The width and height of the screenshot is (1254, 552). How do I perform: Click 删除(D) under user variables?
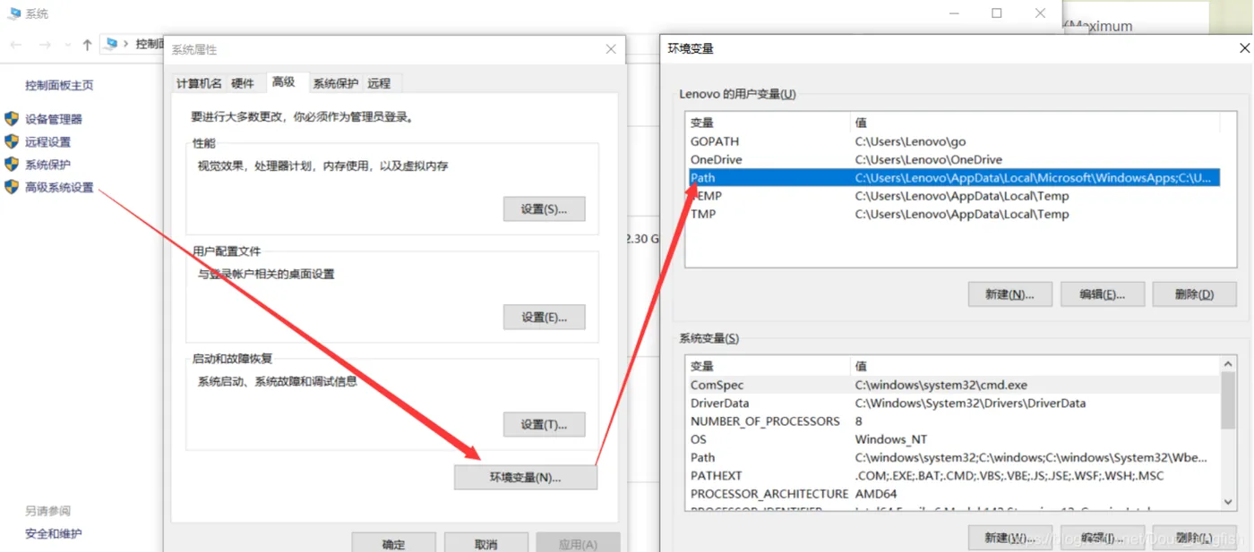point(1194,294)
